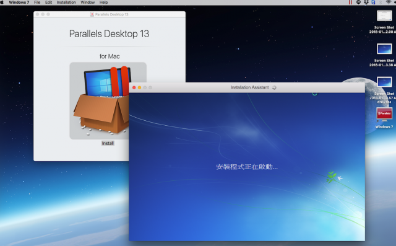Screen dimensions: 396x246
Task: Click the blue TeamViewer status icon
Action: tap(373, 2)
